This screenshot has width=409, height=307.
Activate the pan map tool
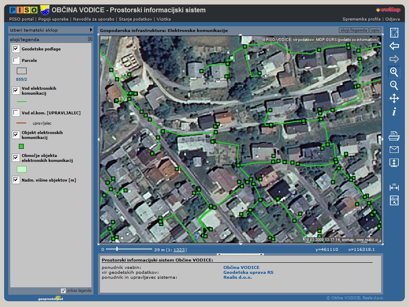coord(394,98)
